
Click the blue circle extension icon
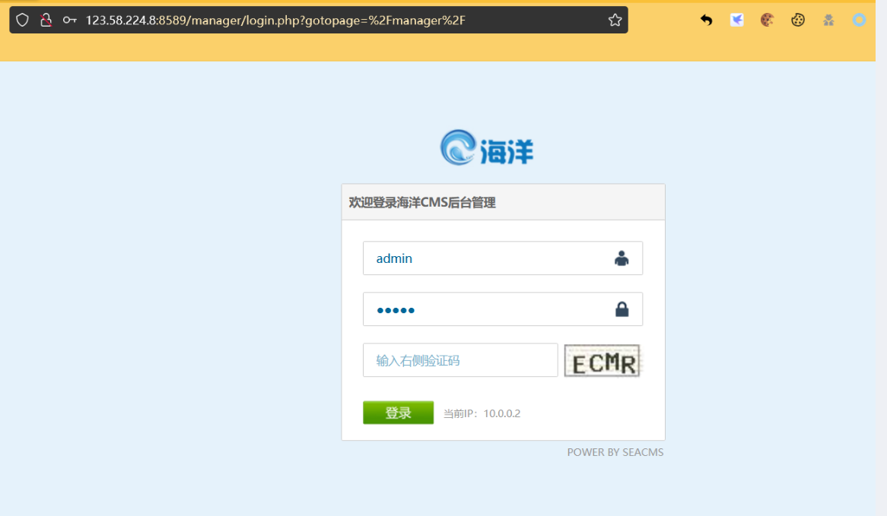(859, 21)
